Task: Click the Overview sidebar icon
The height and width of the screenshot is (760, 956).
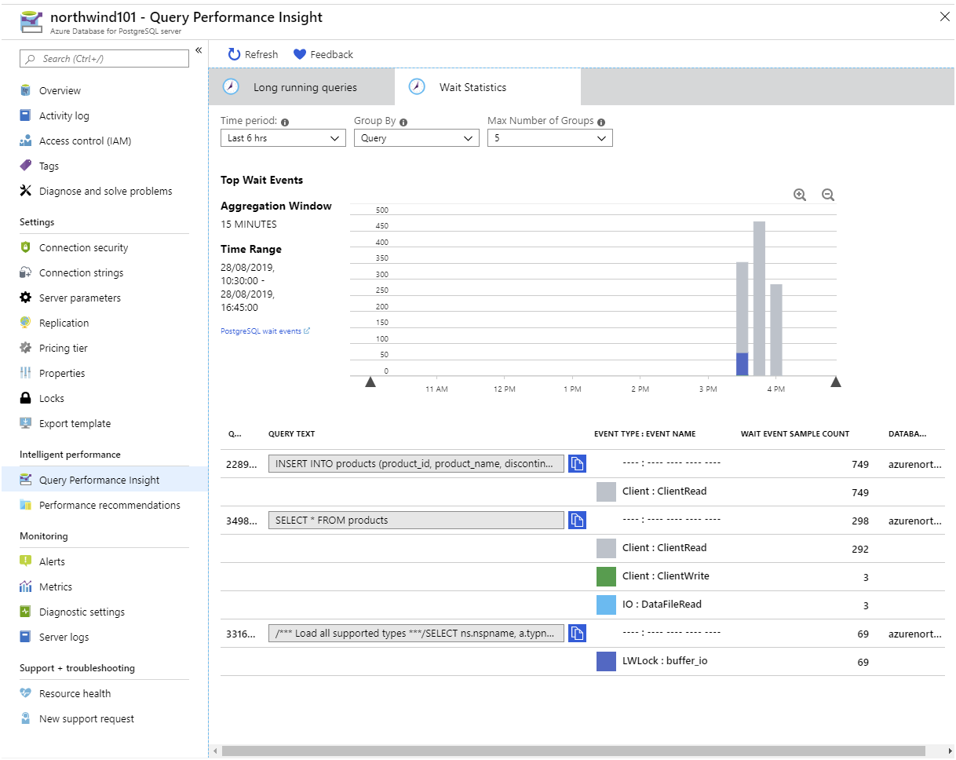Action: tap(26, 90)
